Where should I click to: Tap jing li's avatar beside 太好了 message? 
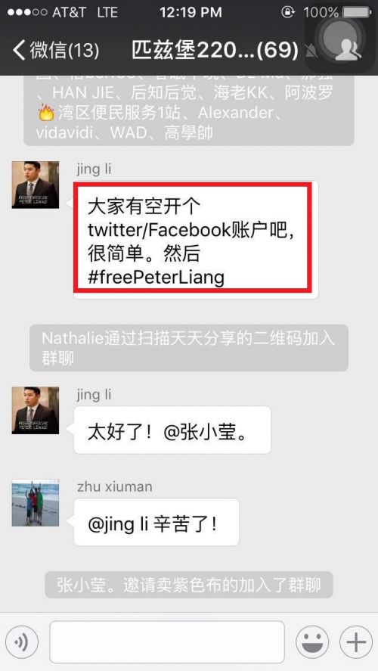[36, 410]
